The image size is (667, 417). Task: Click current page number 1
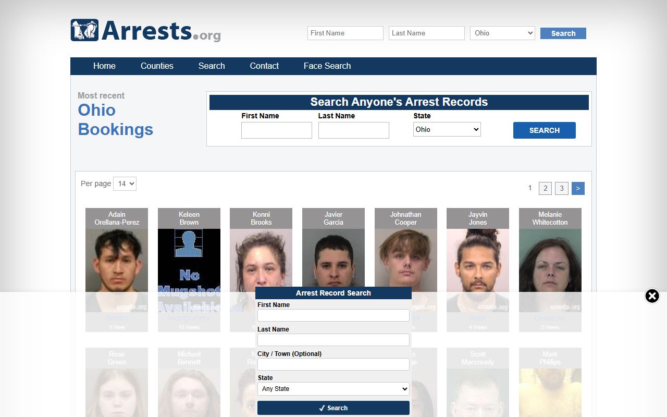click(x=530, y=188)
